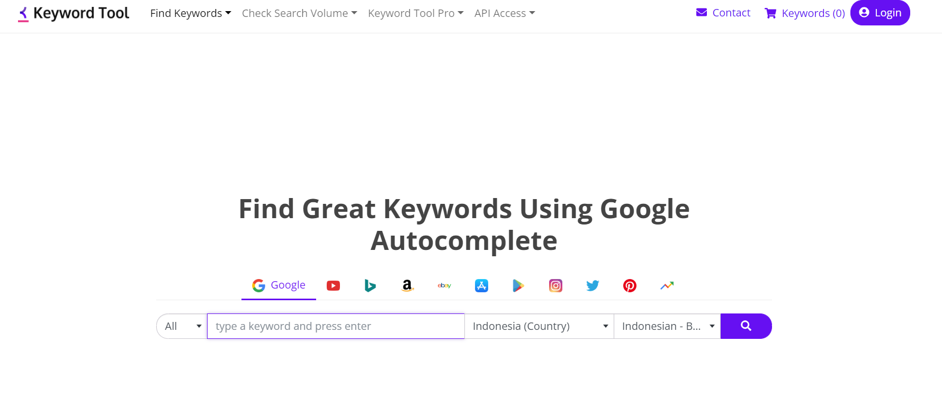Open the Contact link

click(x=723, y=13)
